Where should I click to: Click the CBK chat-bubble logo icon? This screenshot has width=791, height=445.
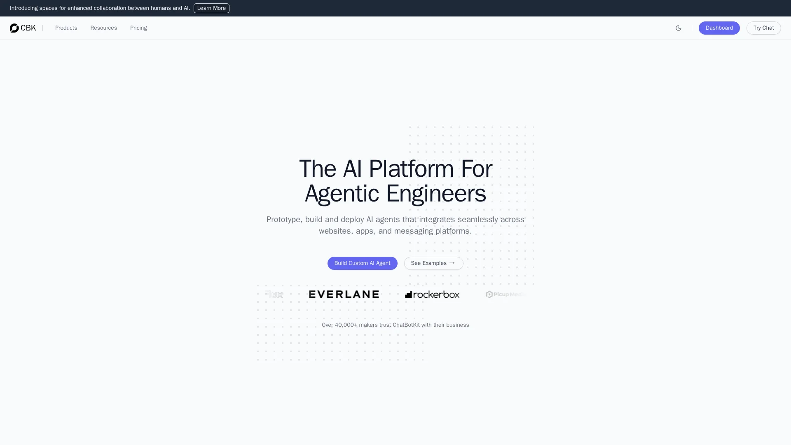click(14, 28)
